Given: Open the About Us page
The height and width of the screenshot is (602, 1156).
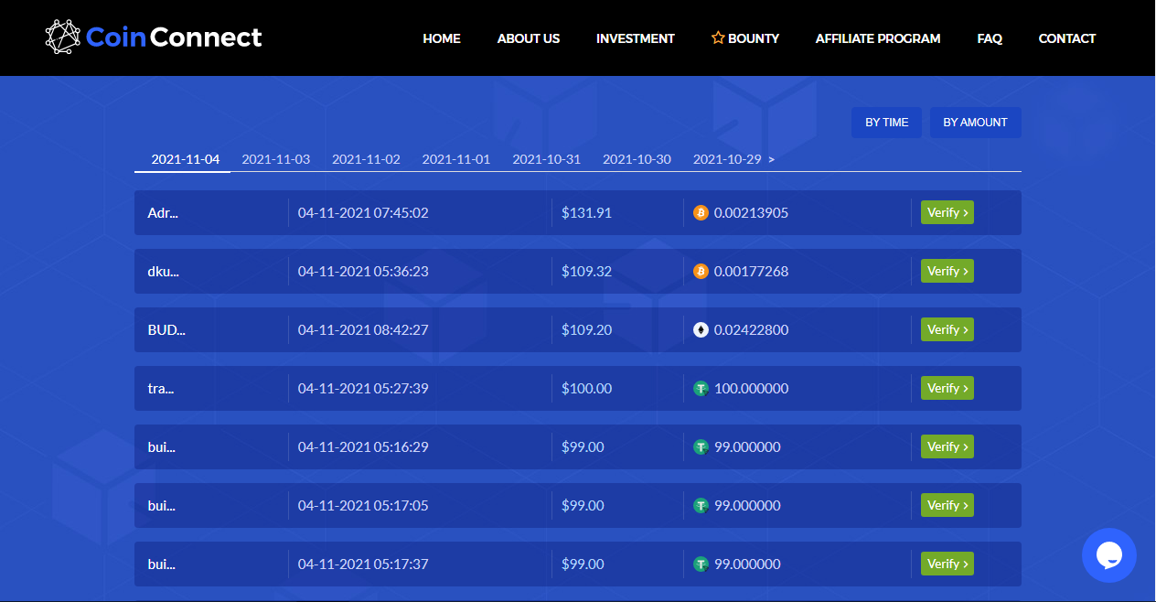Looking at the screenshot, I should click(529, 38).
